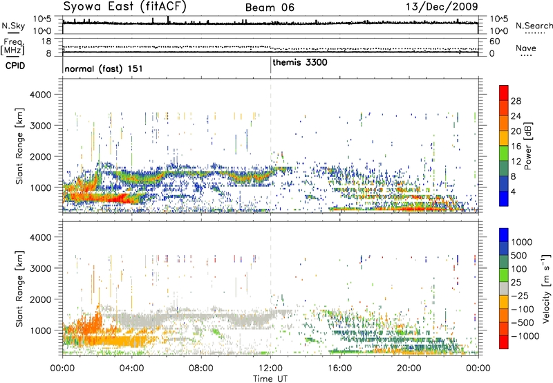Click the 'Beam 06' label
553x383 pixels.
coord(270,8)
